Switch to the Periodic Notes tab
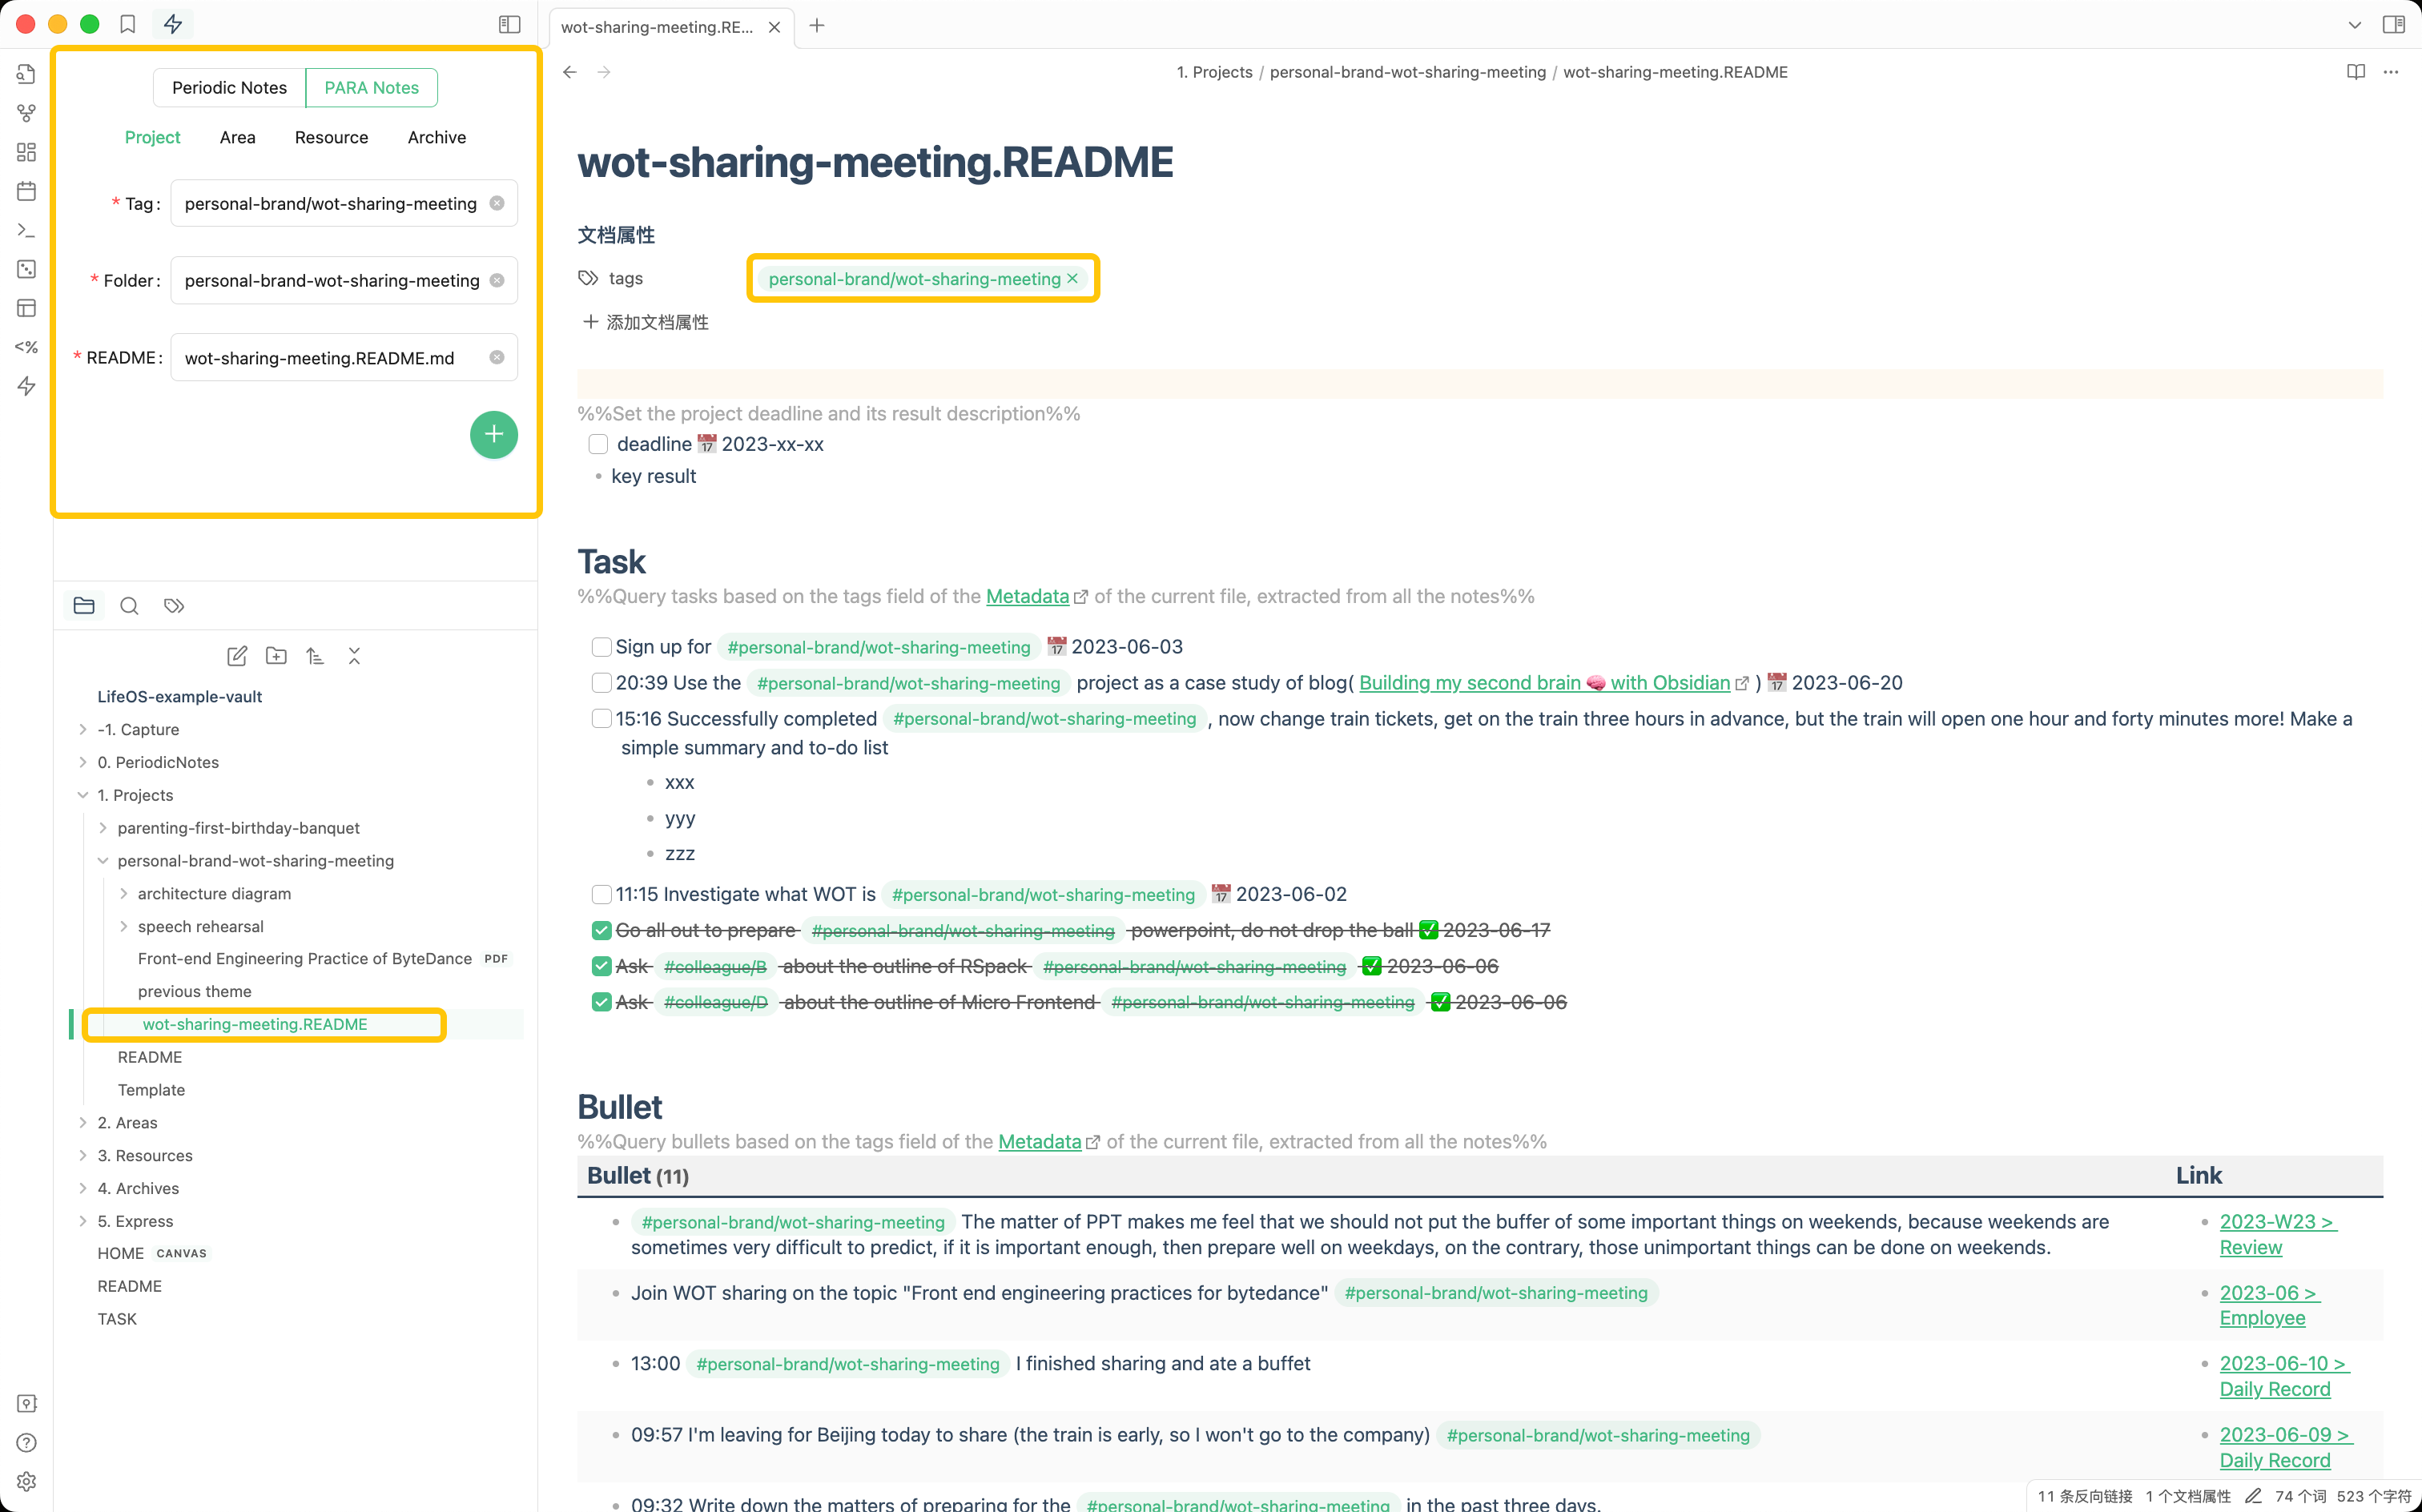This screenshot has width=2422, height=1512. [229, 88]
